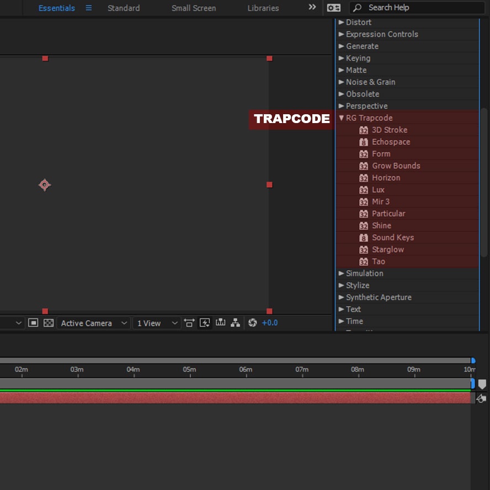Toggle the transparency grid
This screenshot has height=490, width=490.
click(49, 323)
